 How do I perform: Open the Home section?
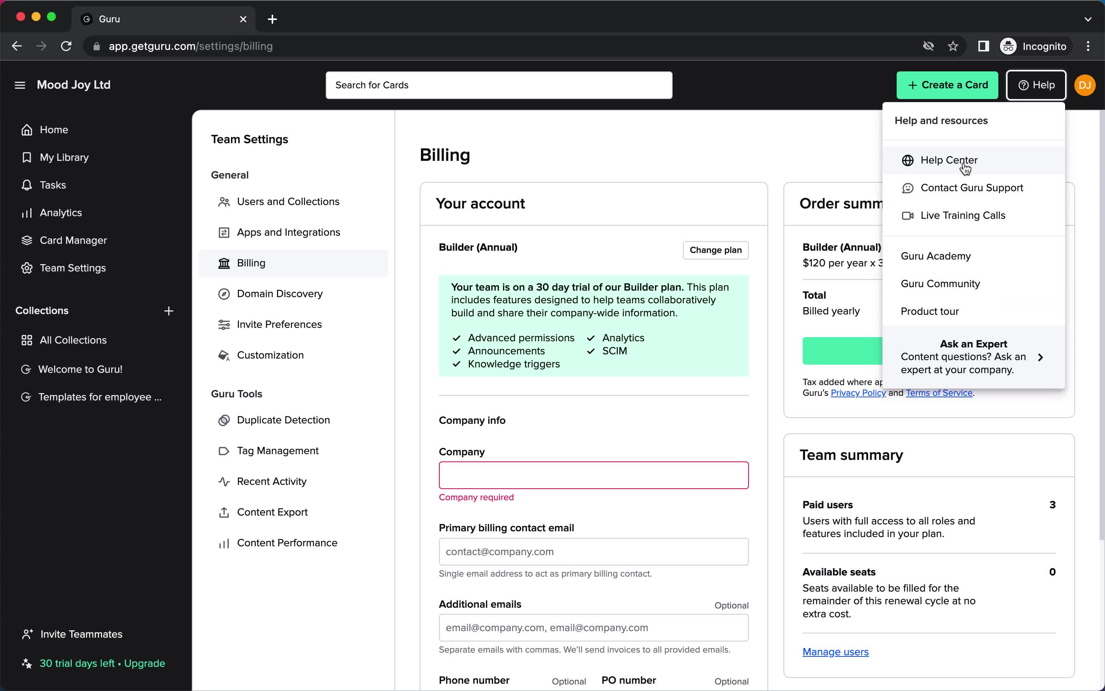pyautogui.click(x=53, y=129)
